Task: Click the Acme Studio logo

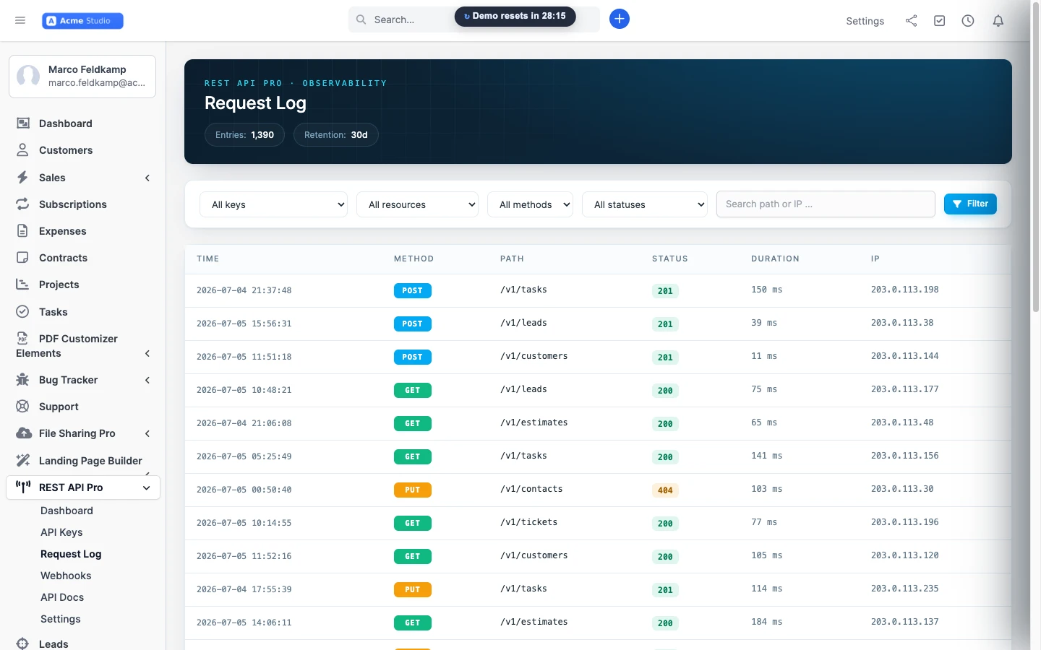Action: pyautogui.click(x=82, y=21)
